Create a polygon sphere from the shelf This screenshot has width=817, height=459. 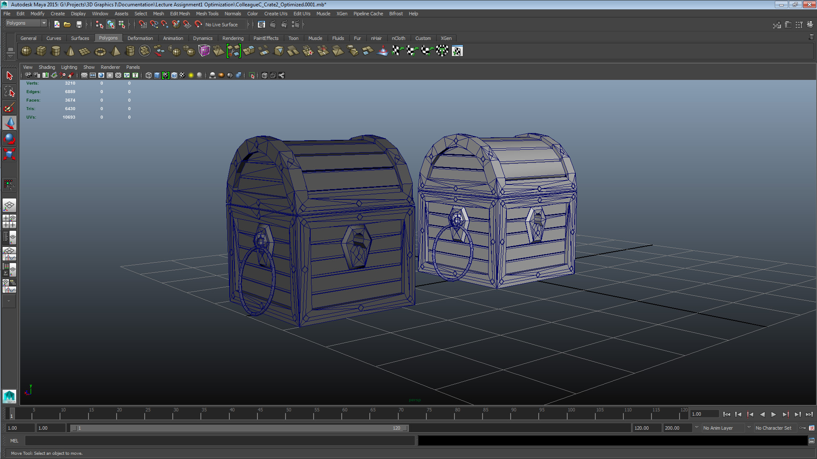pyautogui.click(x=26, y=51)
